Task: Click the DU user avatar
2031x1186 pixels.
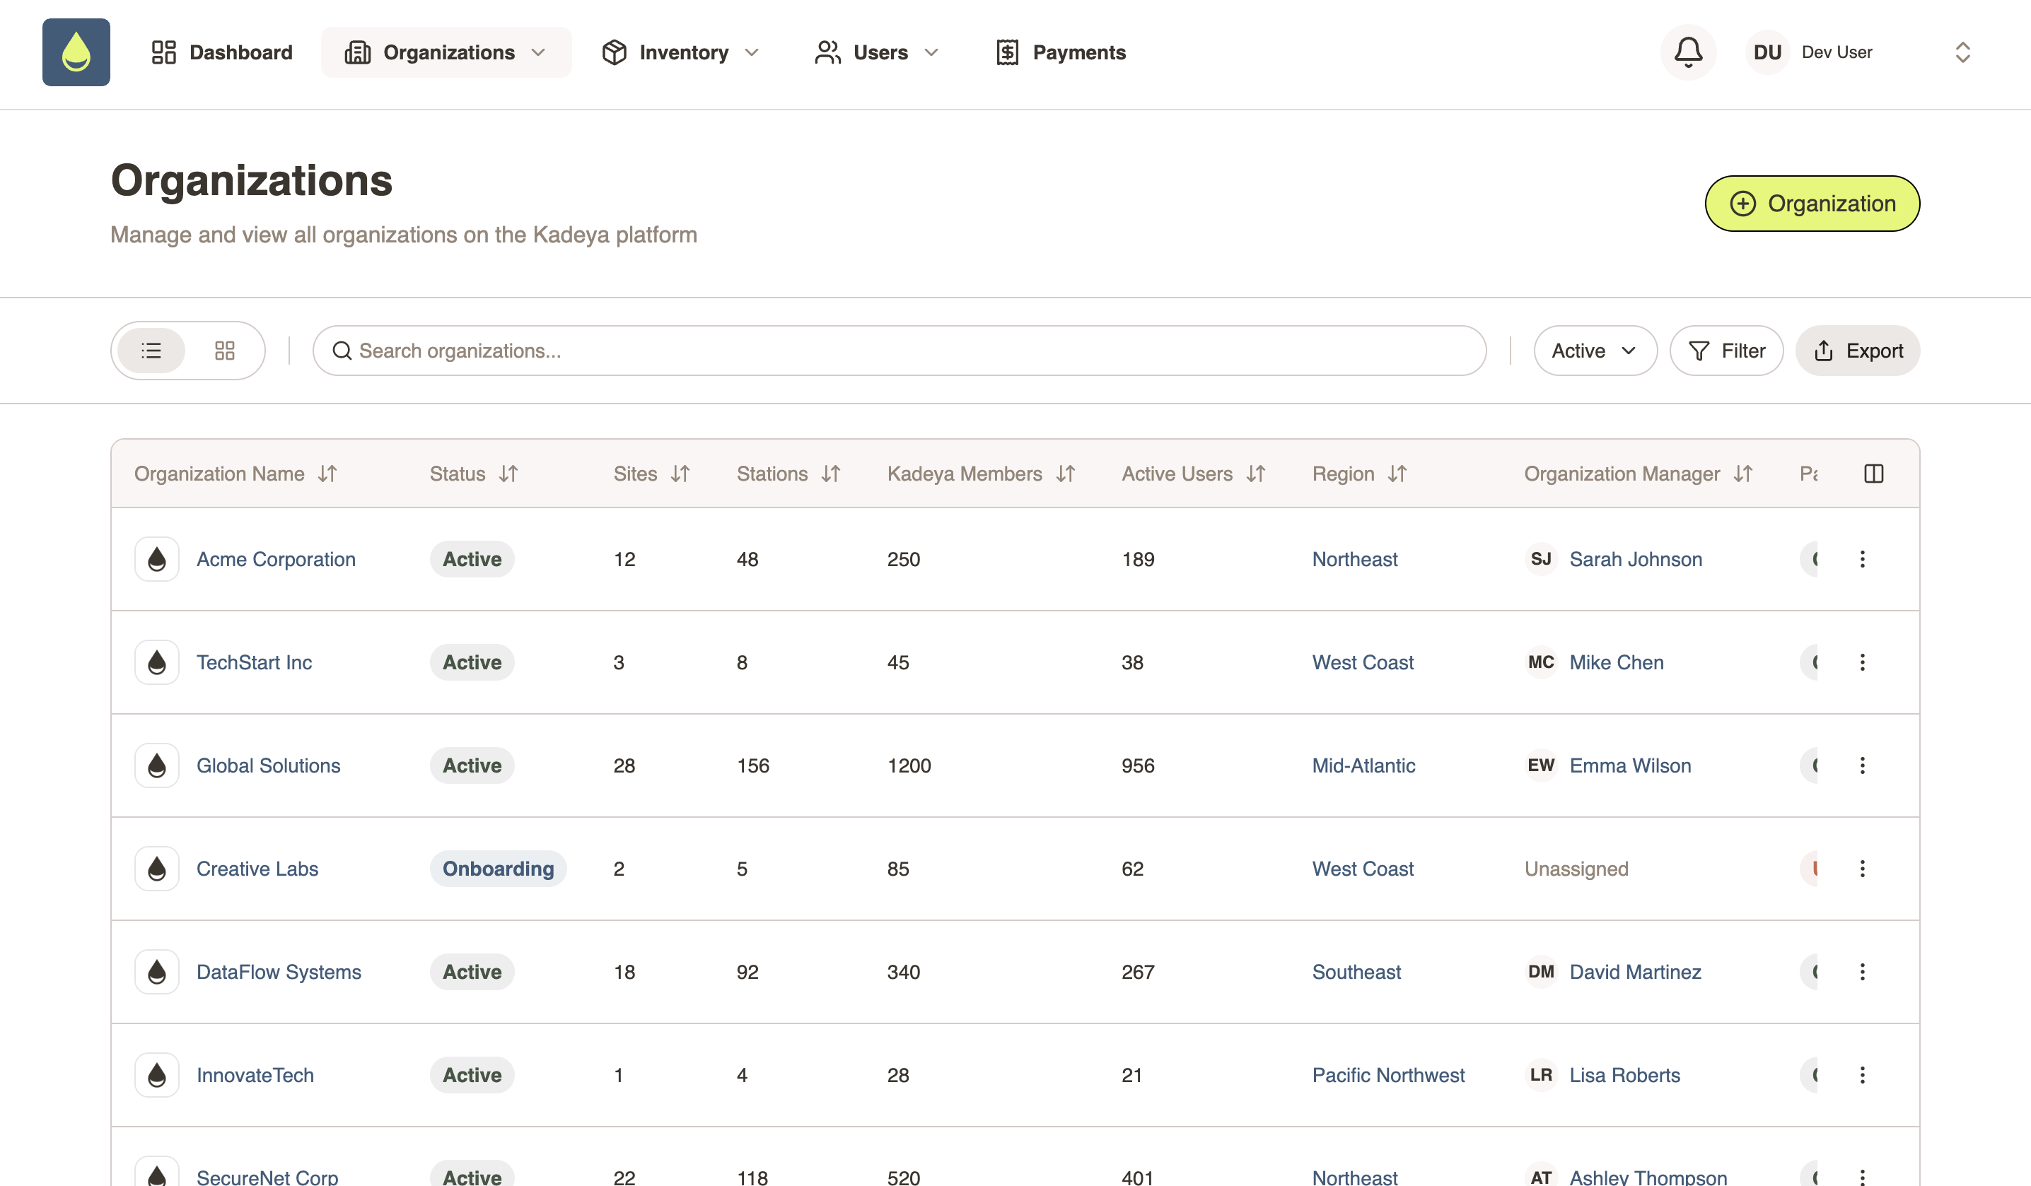Action: tap(1767, 52)
